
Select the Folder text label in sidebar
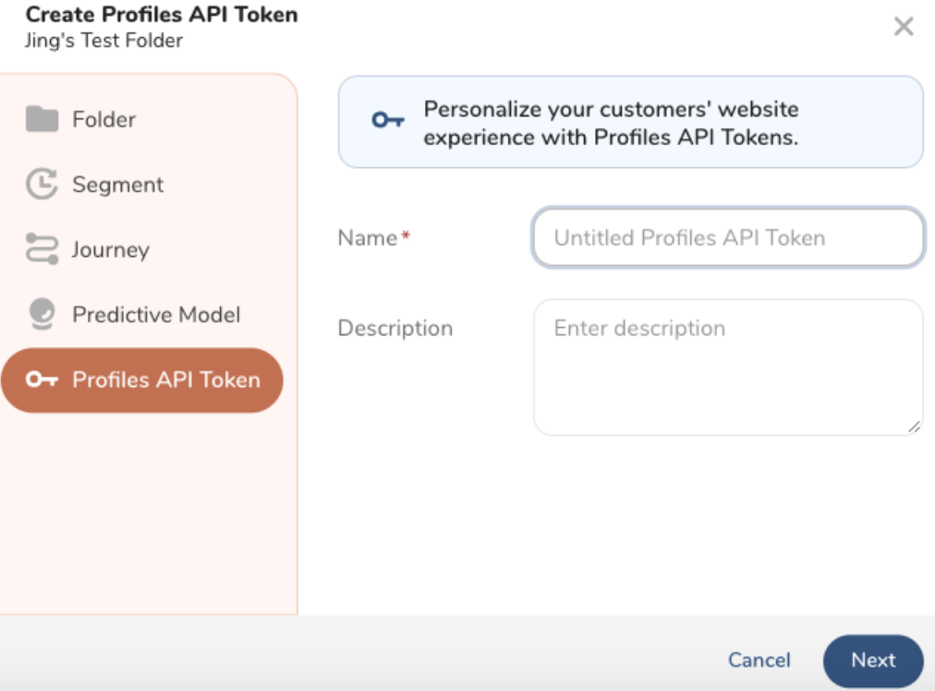(103, 119)
